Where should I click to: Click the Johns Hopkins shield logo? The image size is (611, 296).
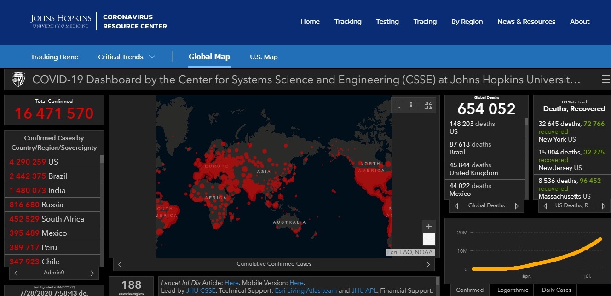(18, 80)
